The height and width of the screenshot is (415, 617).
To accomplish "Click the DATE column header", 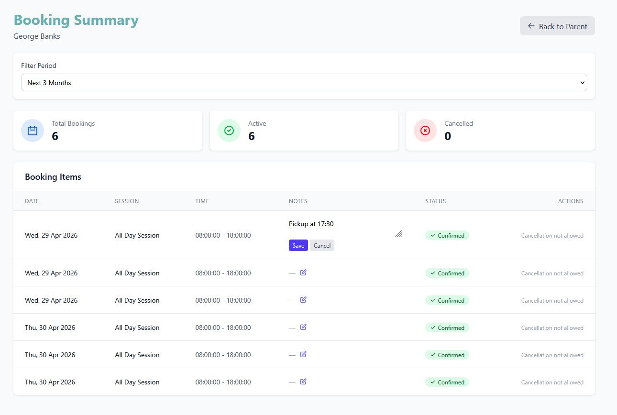I will coord(32,201).
